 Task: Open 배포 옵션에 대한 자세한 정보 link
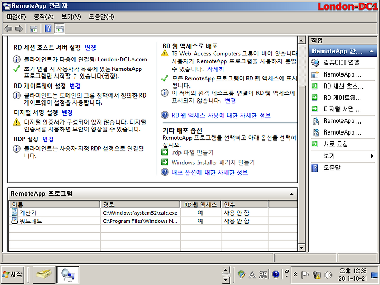pyautogui.click(x=210, y=172)
